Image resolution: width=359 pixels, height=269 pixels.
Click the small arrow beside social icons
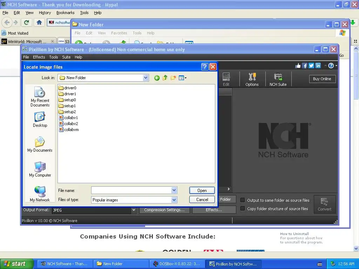coord(325,65)
